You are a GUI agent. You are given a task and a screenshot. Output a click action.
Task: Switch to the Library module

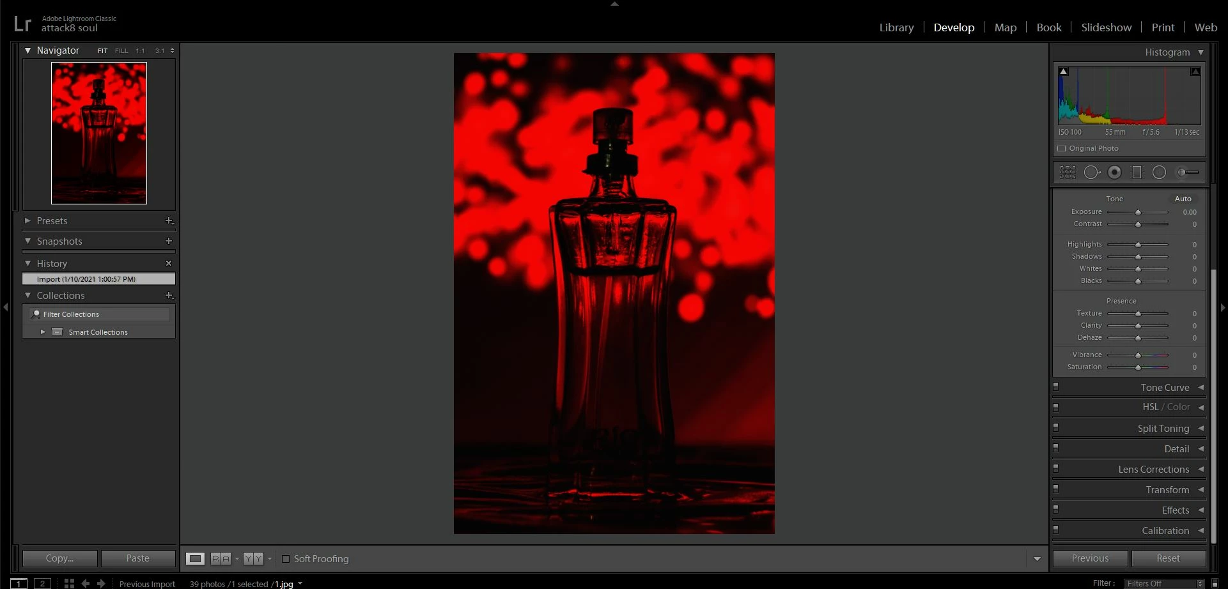[x=896, y=27]
